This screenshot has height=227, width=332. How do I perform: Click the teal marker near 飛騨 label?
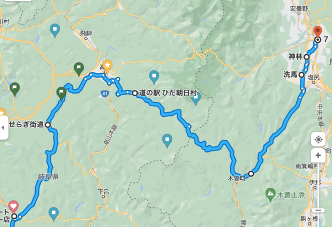(55, 30)
